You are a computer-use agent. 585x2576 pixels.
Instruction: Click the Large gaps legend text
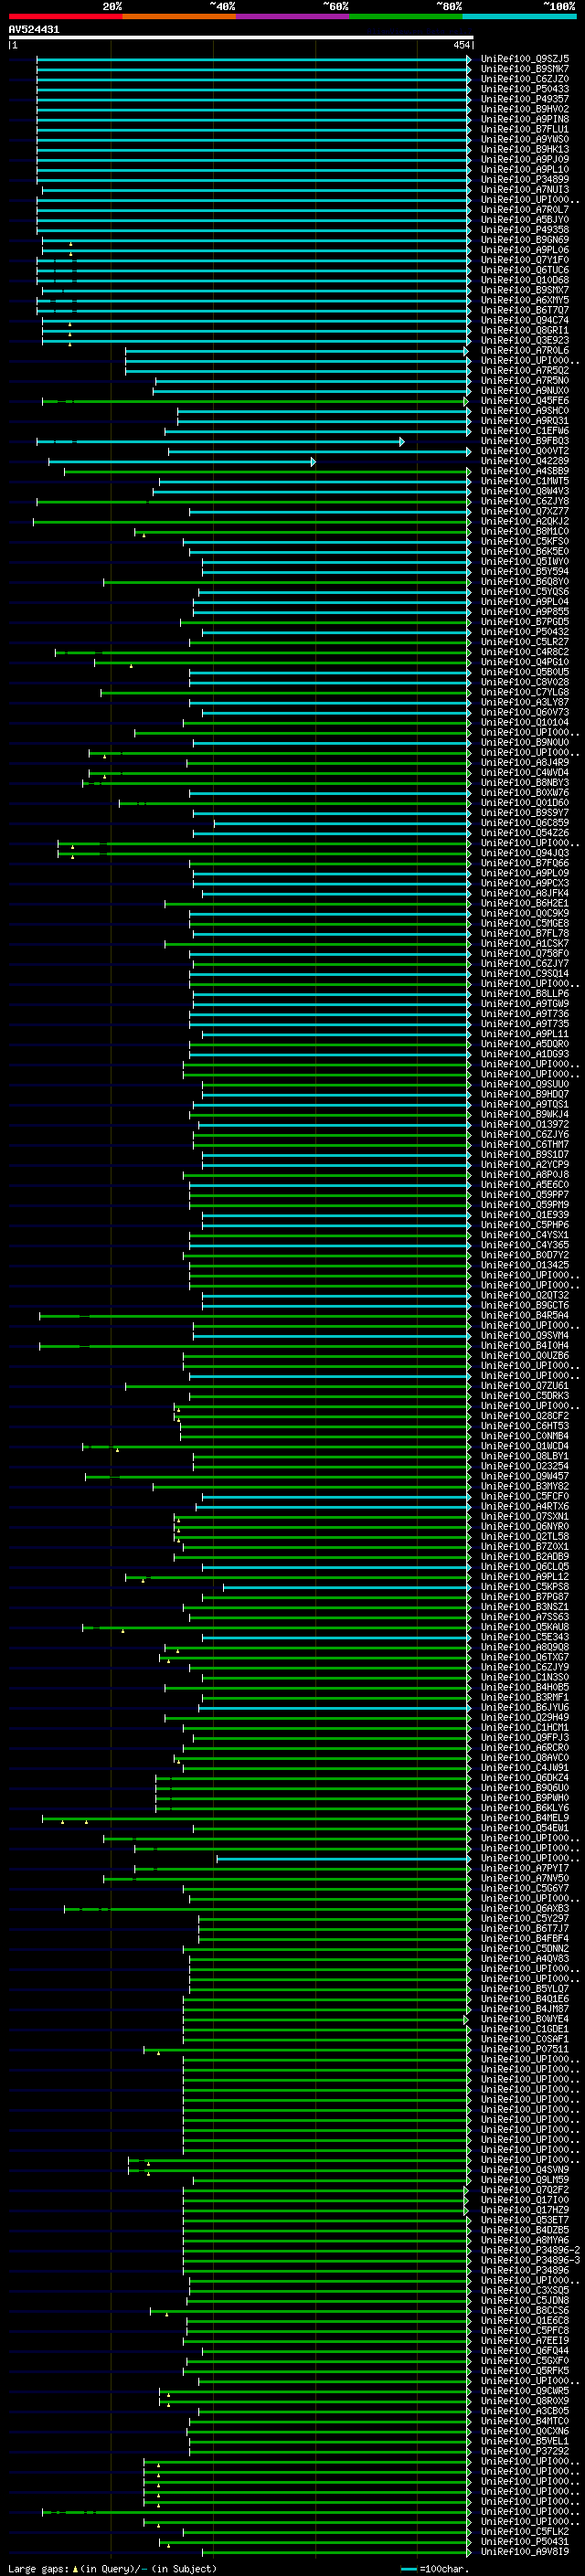click(112, 2569)
